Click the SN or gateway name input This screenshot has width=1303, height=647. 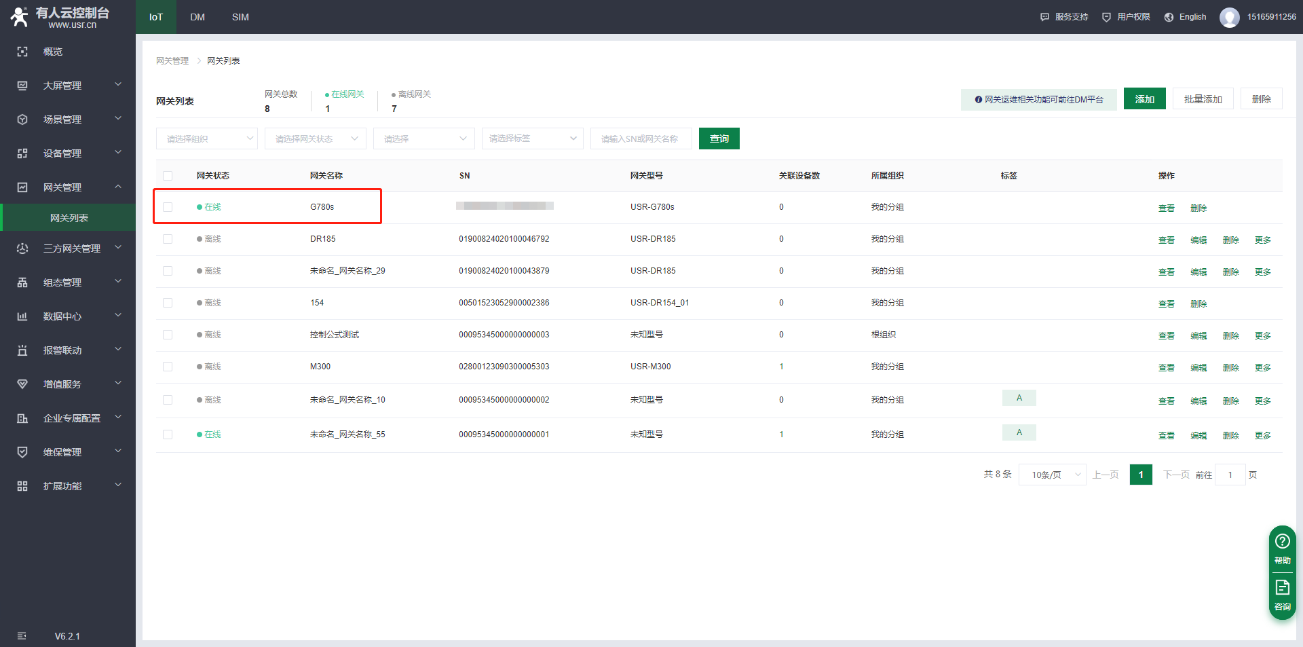tap(641, 138)
